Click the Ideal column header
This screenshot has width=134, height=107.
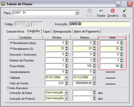coord(112,38)
